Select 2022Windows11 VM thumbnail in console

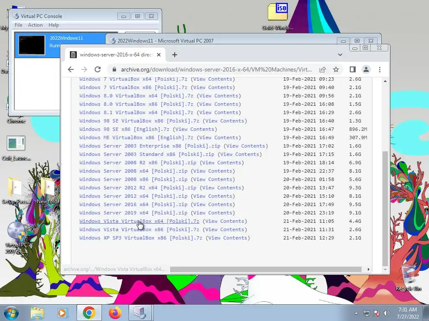click(x=32, y=45)
